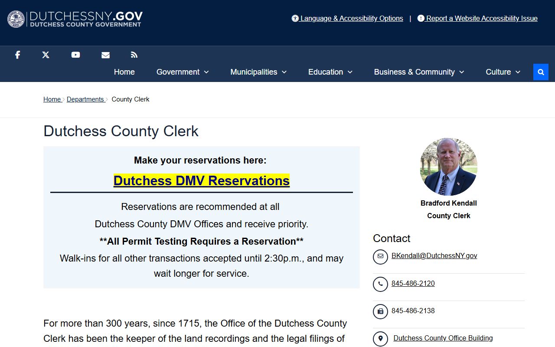Expand the Government menu dropdown
The height and width of the screenshot is (347, 555).
pos(183,72)
